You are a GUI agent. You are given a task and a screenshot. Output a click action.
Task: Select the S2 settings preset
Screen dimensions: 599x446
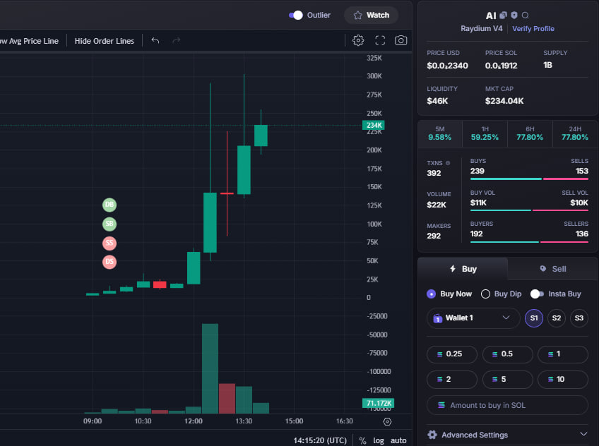[556, 318]
